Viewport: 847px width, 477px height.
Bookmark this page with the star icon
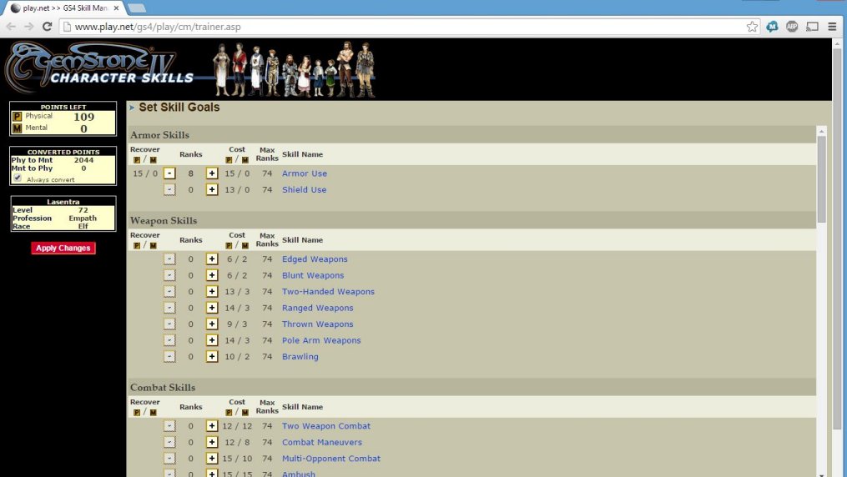tap(752, 27)
